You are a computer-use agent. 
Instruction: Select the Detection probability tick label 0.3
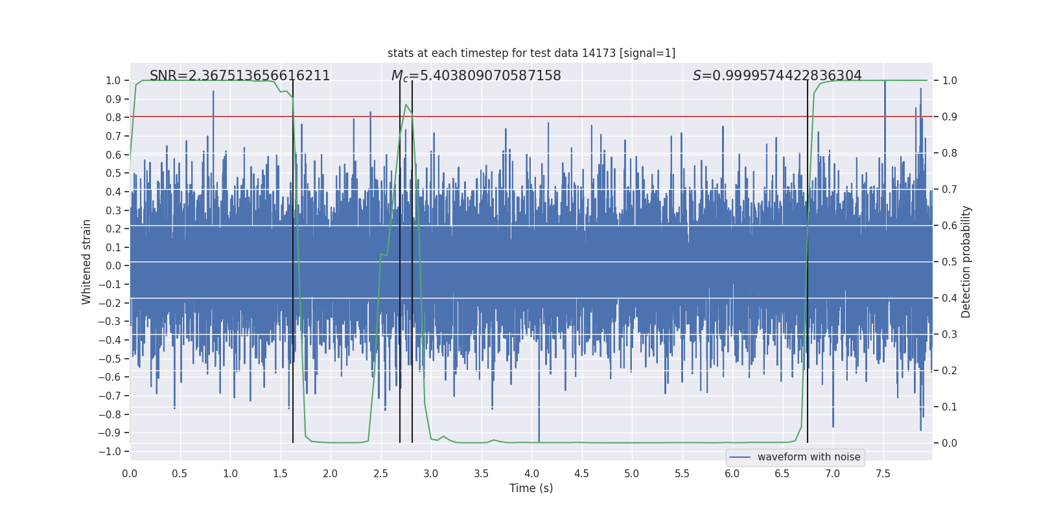coord(950,335)
